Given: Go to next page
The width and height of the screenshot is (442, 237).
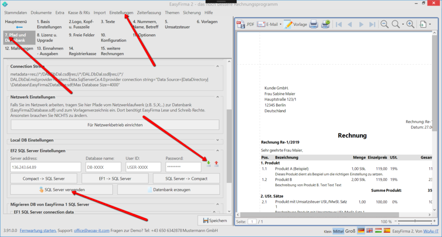Looking at the screenshot, I should (x=361, y=25).
